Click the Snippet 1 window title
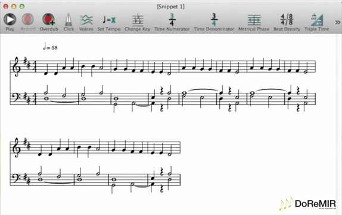The image size is (342, 215). coord(171,7)
